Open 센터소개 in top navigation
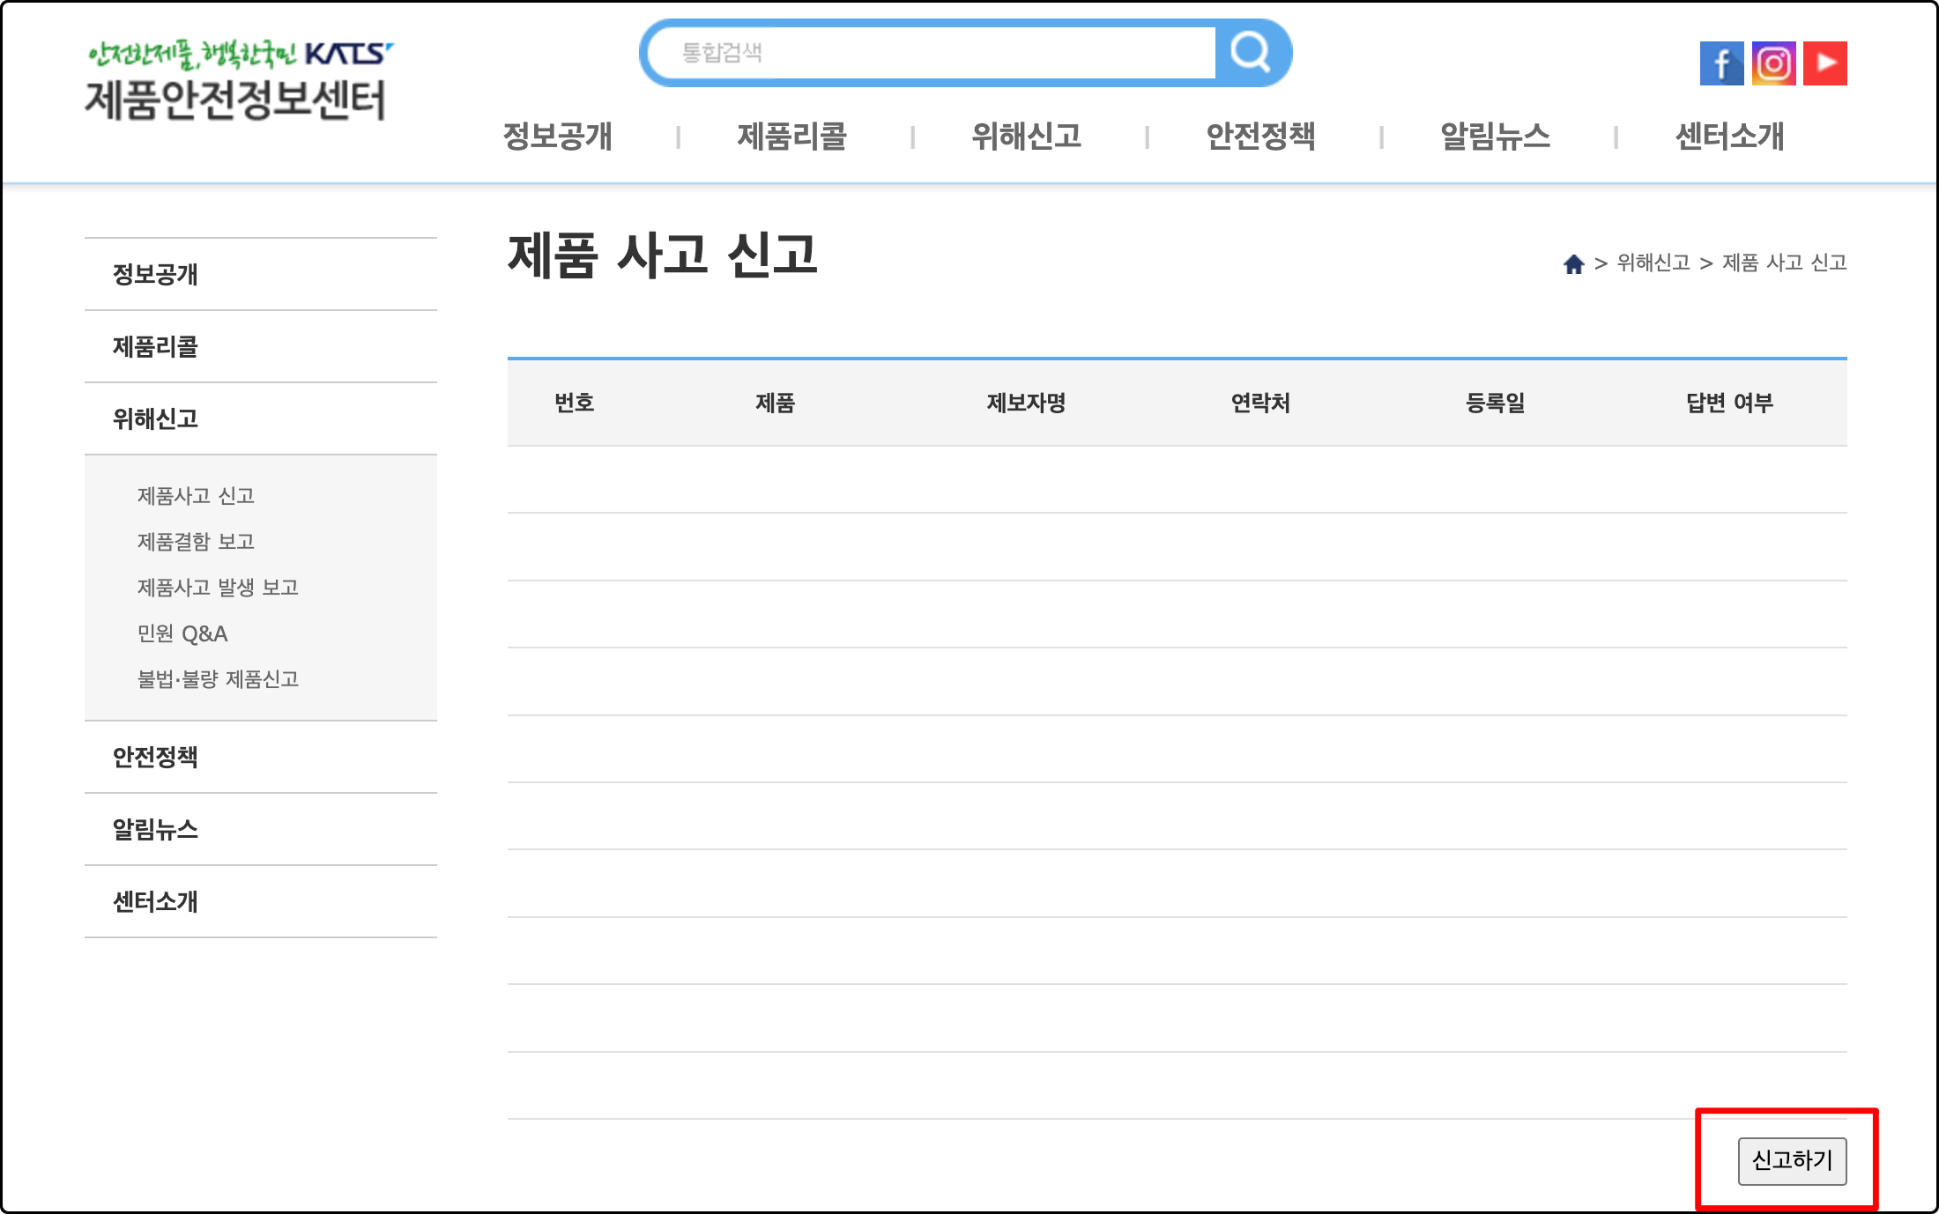1939x1214 pixels. [1730, 137]
